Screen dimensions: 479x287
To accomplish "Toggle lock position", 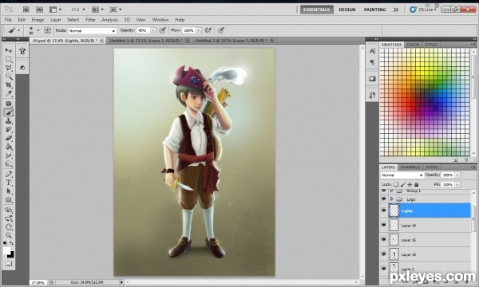I will [x=410, y=184].
